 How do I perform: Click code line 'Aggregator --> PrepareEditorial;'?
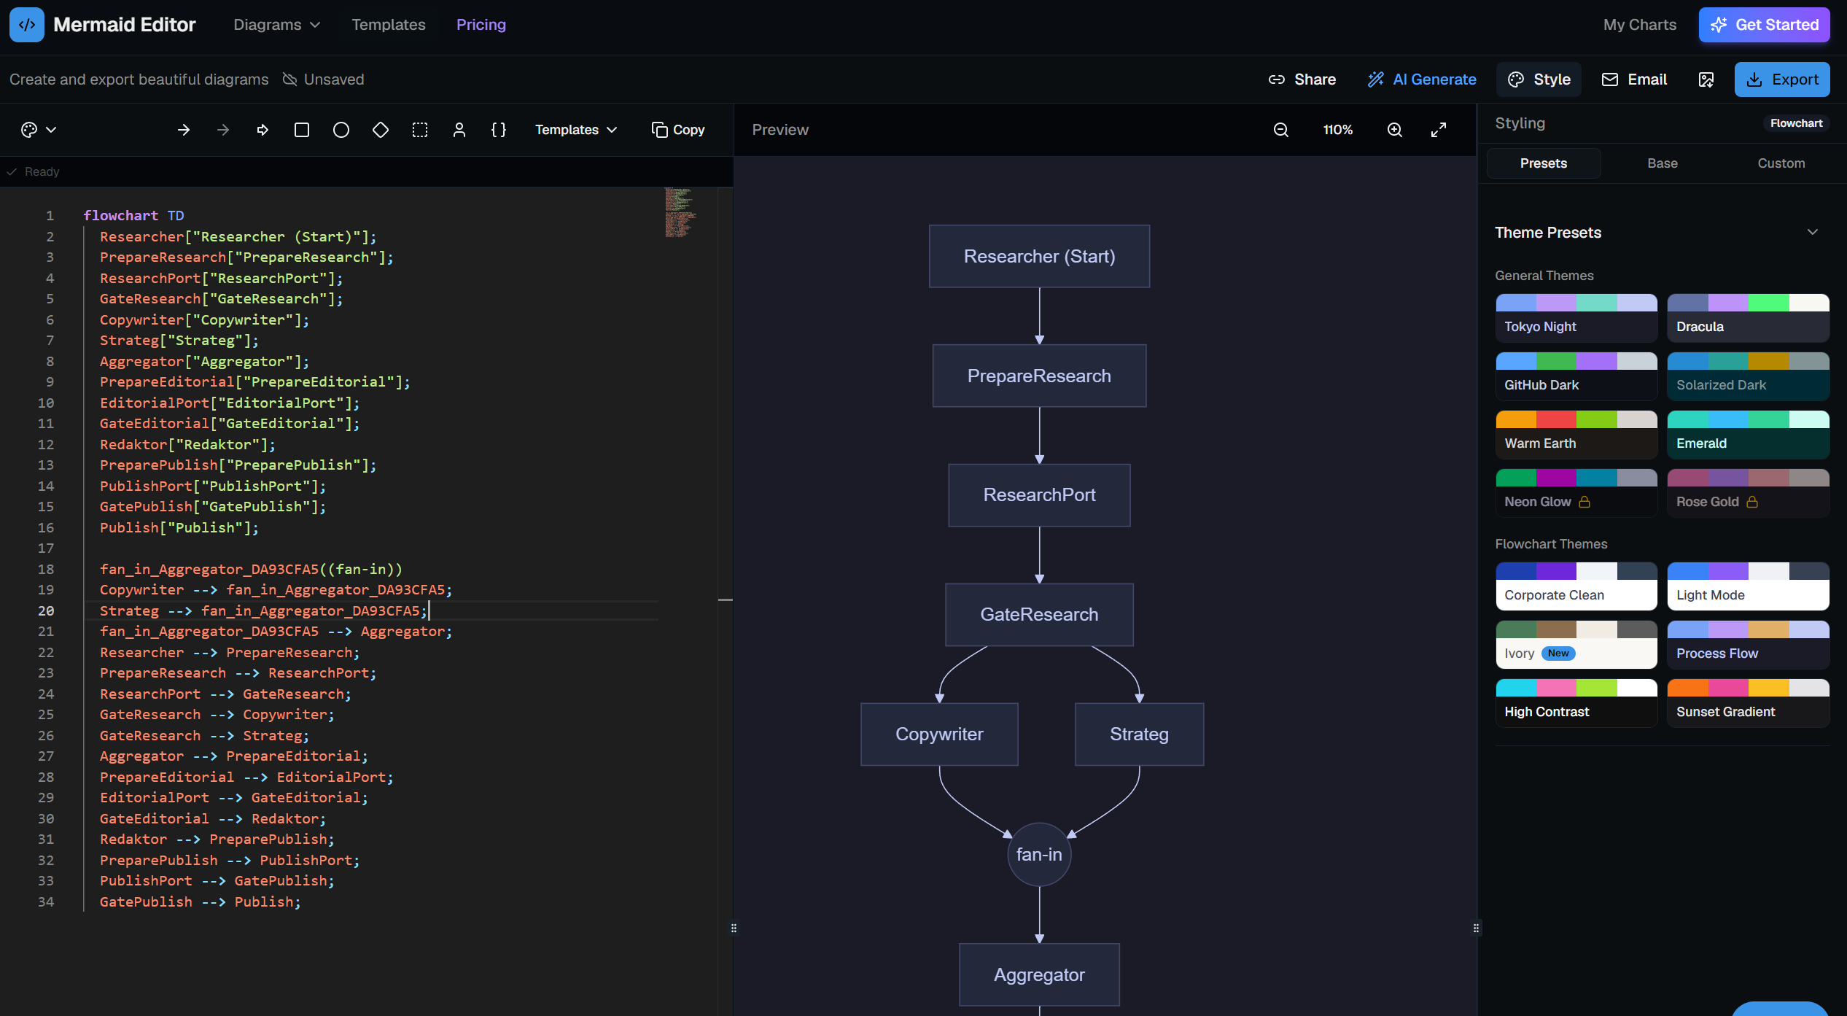tap(234, 756)
